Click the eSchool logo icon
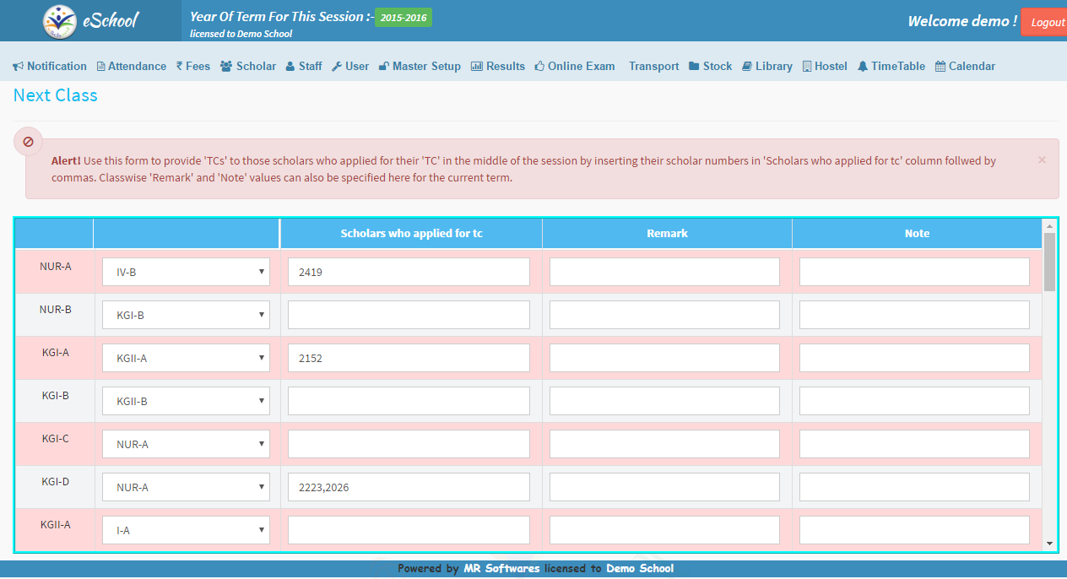 tap(59, 21)
